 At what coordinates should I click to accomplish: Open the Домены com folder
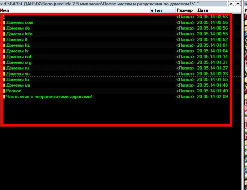(20, 22)
